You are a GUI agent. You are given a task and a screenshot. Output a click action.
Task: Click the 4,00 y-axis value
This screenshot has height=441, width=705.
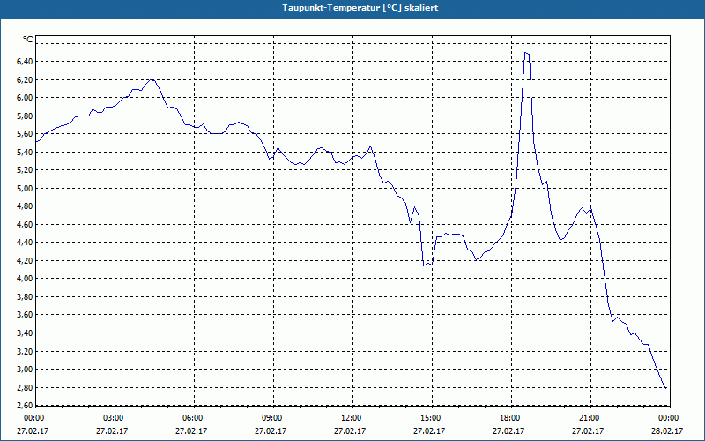pyautogui.click(x=25, y=279)
